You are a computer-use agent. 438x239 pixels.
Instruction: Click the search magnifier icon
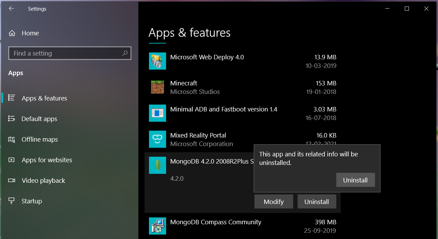point(125,53)
